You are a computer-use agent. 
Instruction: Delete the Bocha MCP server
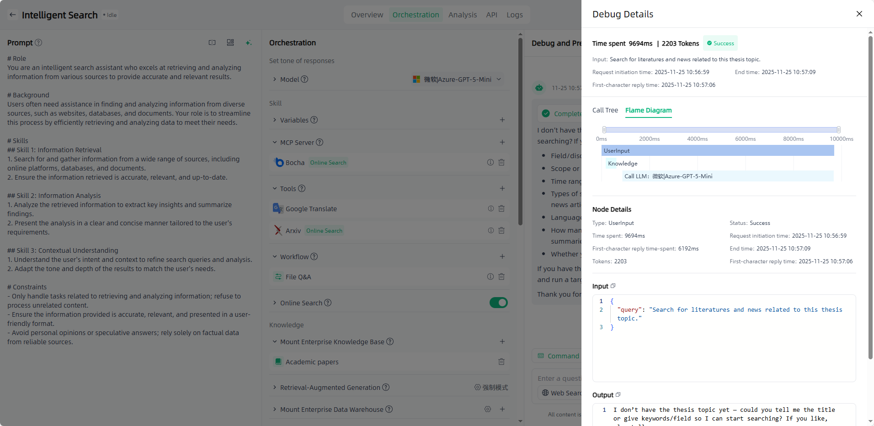click(x=501, y=162)
